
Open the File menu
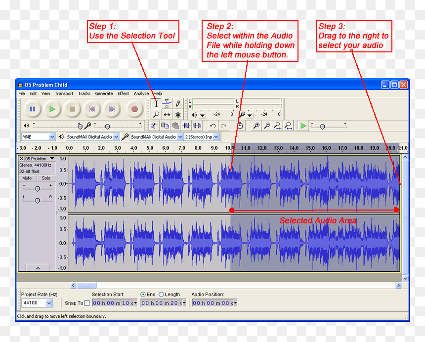[22, 93]
